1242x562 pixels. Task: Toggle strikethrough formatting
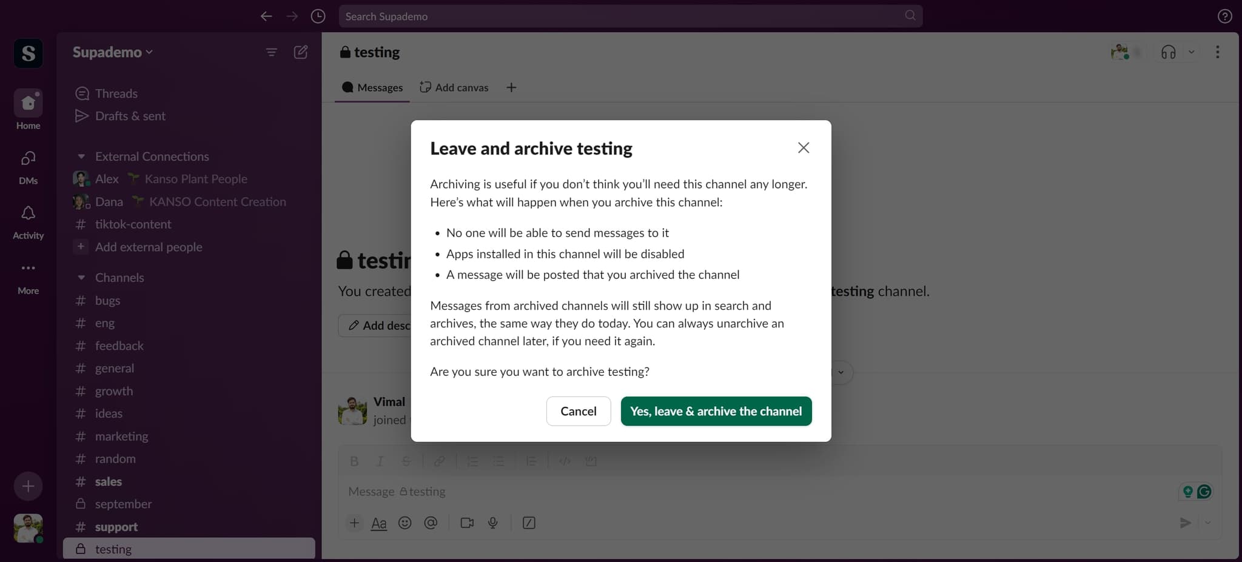pos(405,461)
